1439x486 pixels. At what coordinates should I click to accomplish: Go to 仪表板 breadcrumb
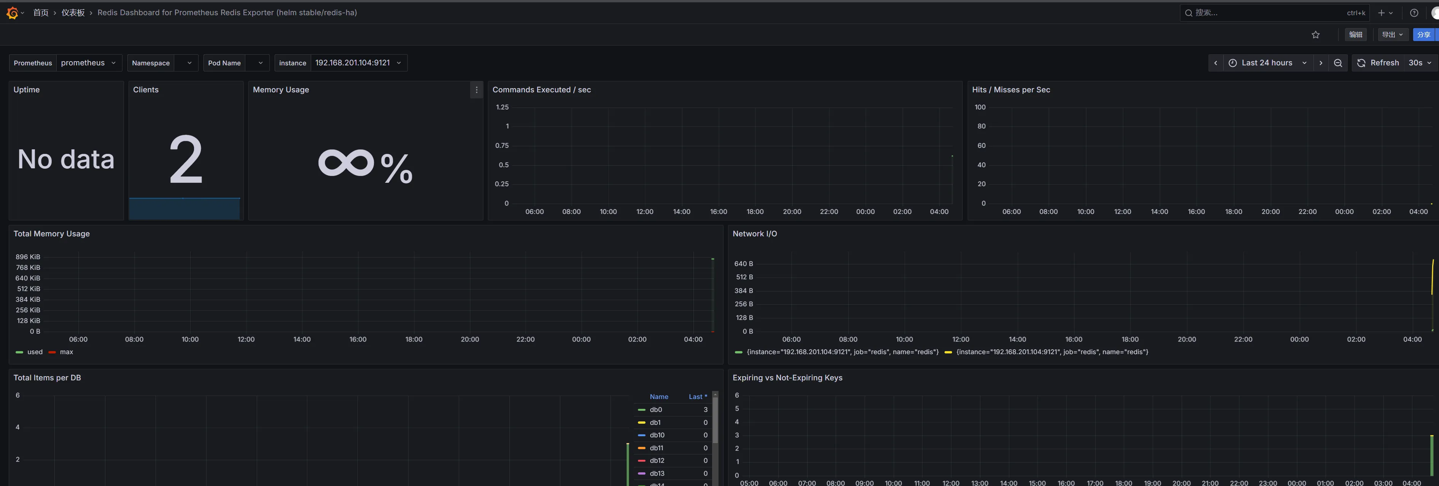click(x=73, y=13)
